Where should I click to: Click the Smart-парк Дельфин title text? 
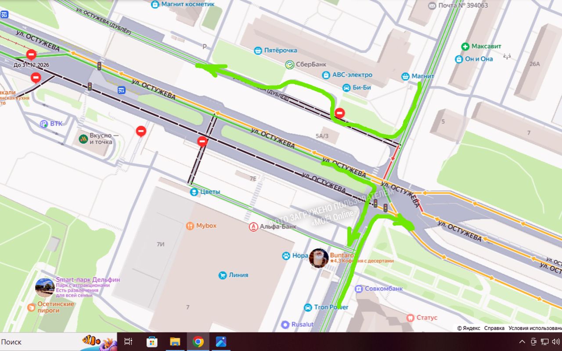coord(88,279)
